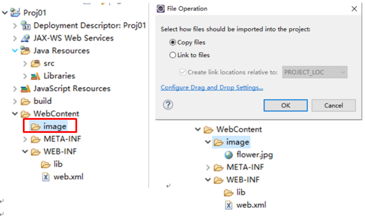Open Configure Drag and Drop Settings link
365x216 pixels.
point(212,88)
